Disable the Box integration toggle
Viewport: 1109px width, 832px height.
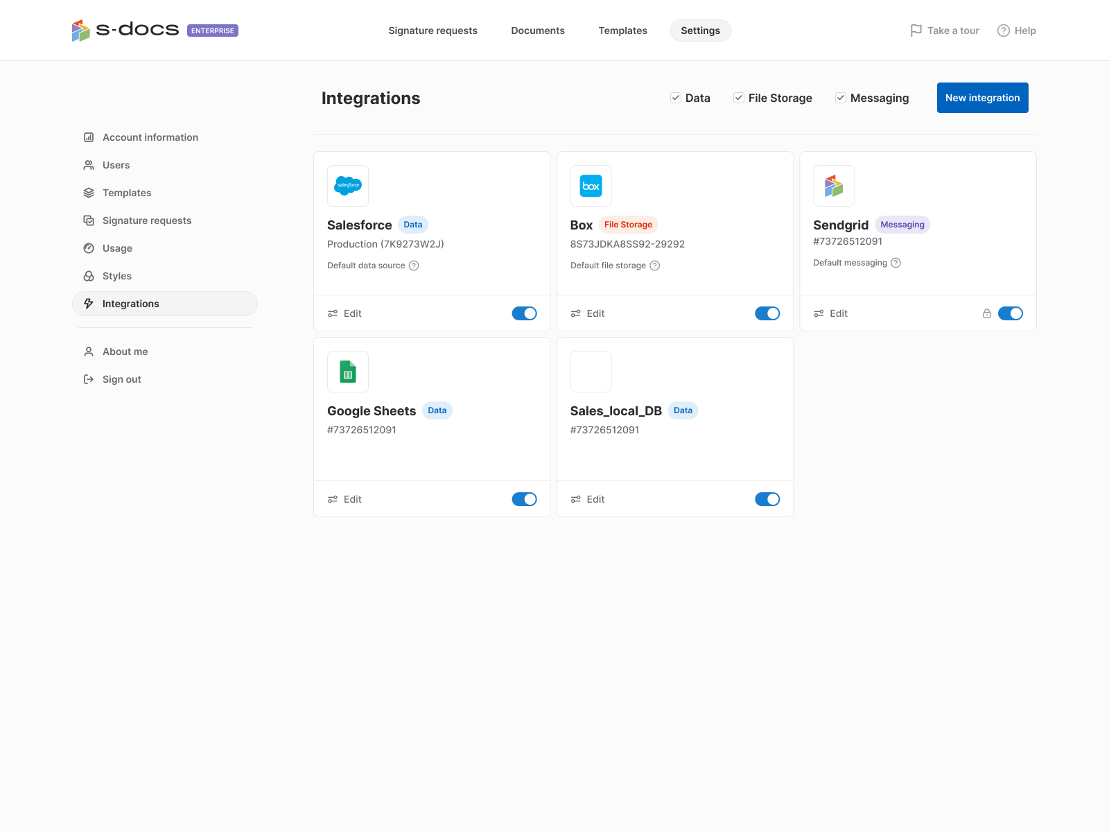[x=767, y=313]
